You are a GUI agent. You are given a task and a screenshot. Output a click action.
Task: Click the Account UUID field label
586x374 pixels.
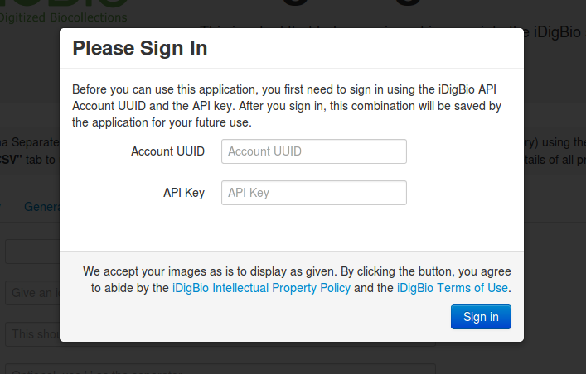[167, 151]
